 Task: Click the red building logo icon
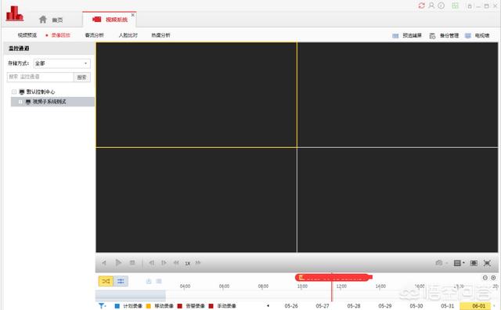tap(14, 13)
